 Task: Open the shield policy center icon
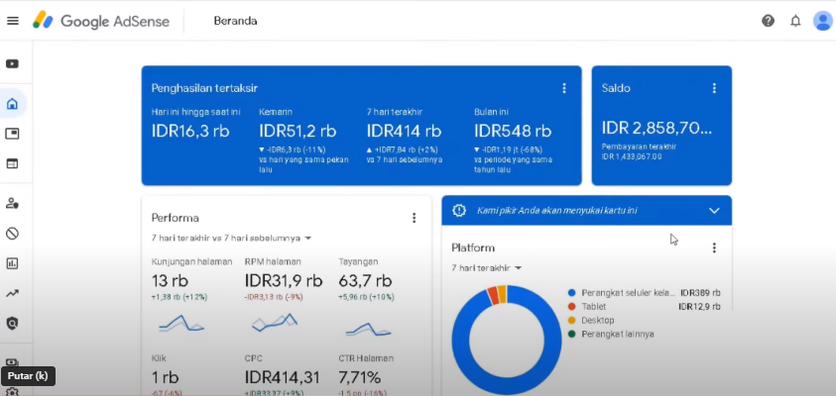click(x=13, y=324)
